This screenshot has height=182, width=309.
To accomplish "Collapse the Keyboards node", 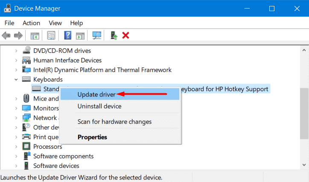I will coord(16,79).
